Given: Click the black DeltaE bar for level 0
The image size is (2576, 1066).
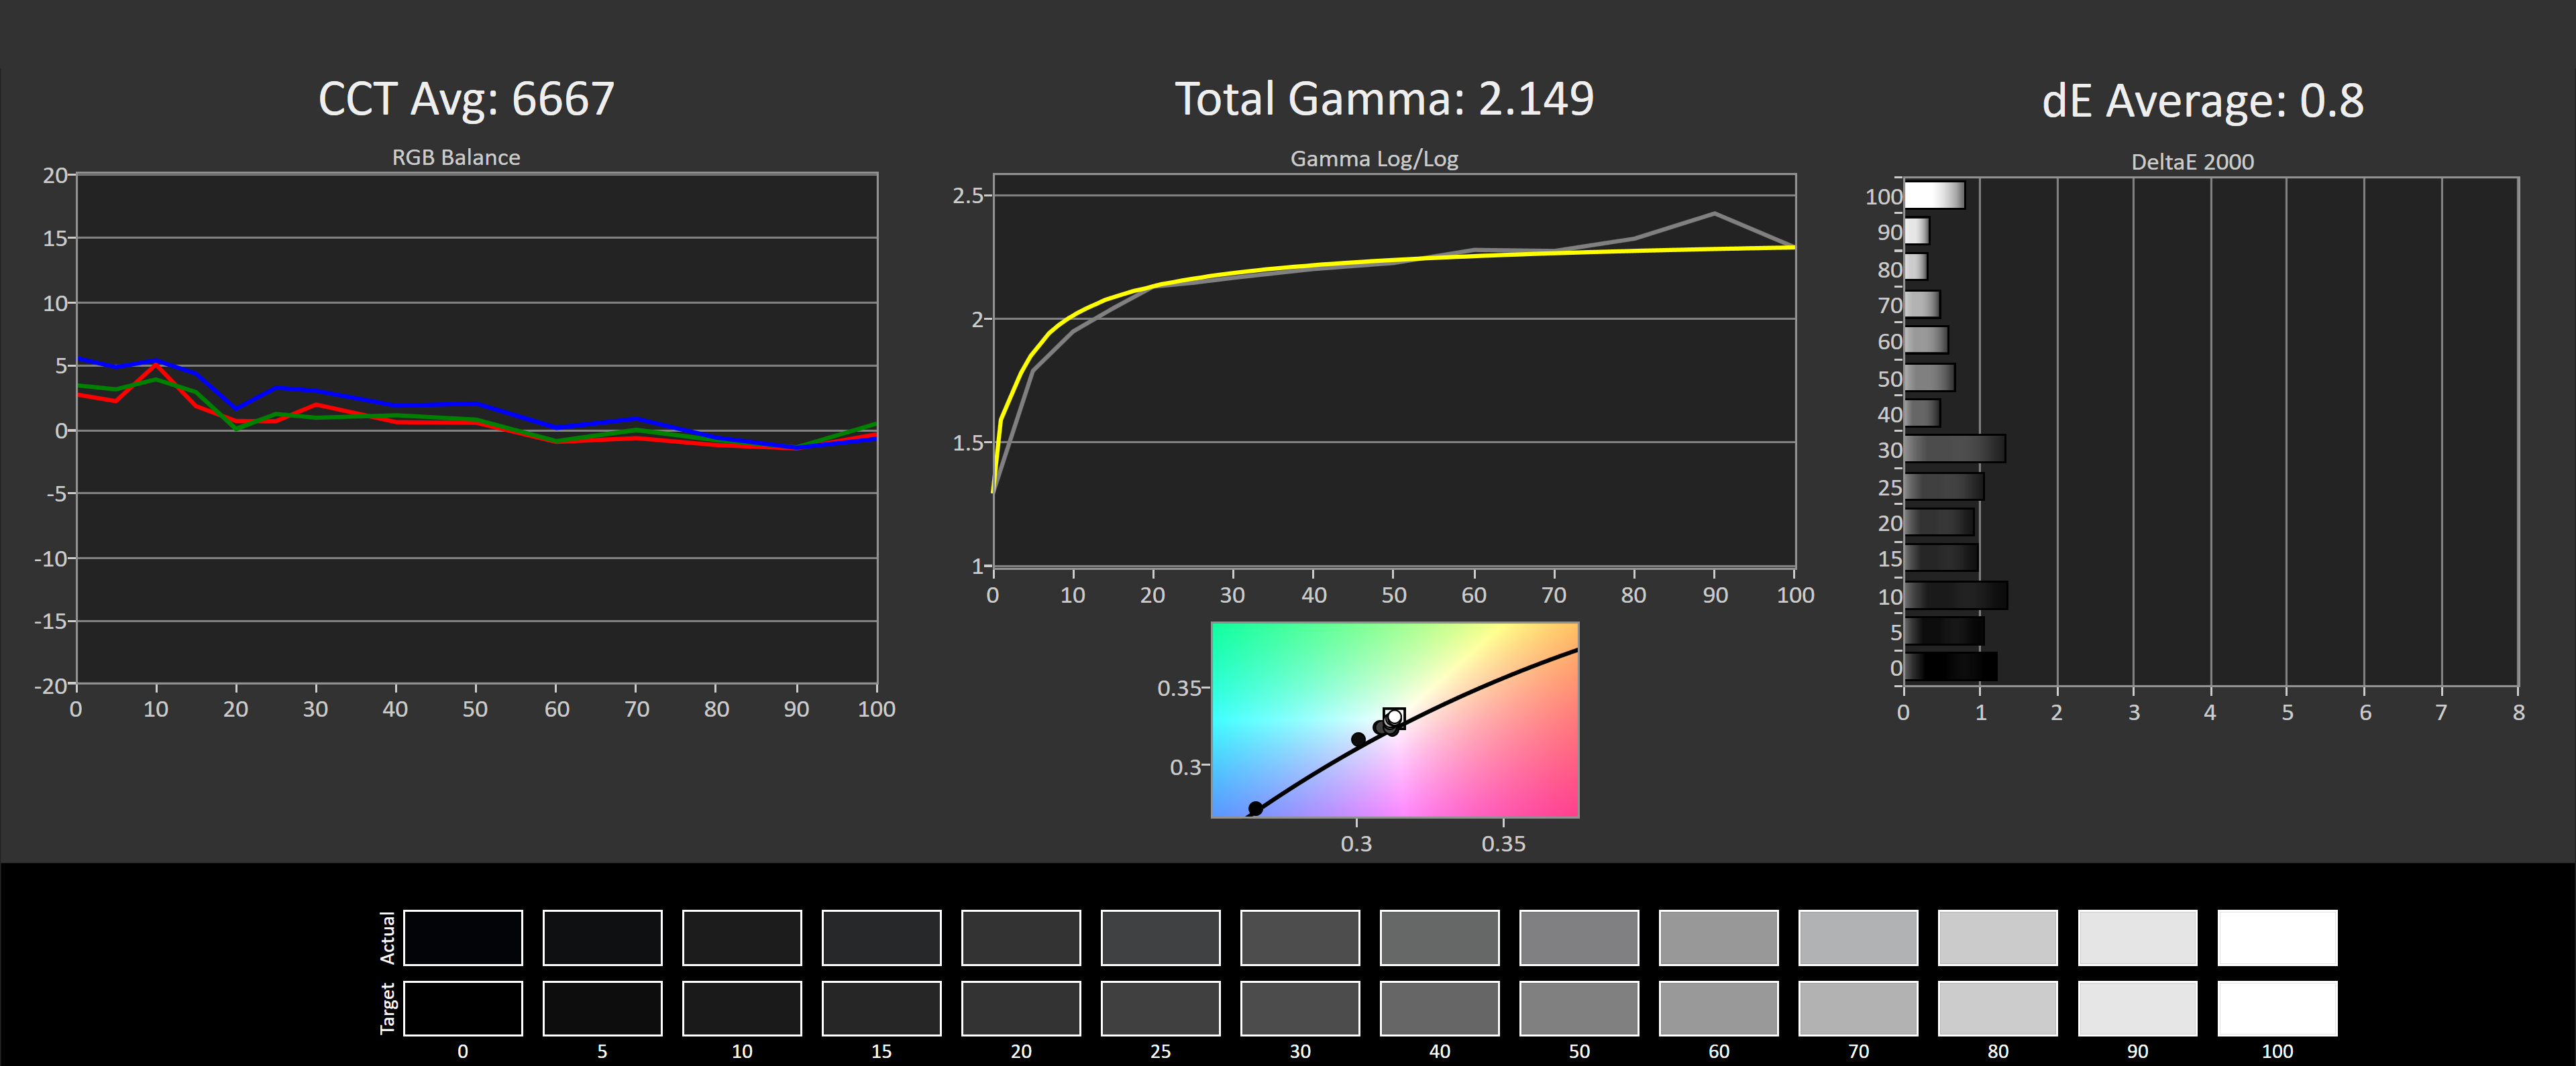Looking at the screenshot, I should pyautogui.click(x=1950, y=666).
